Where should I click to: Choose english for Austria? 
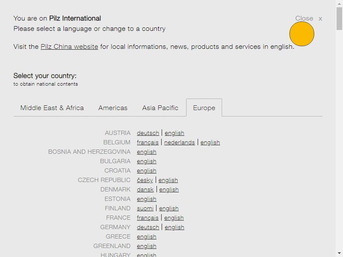pyautogui.click(x=175, y=133)
